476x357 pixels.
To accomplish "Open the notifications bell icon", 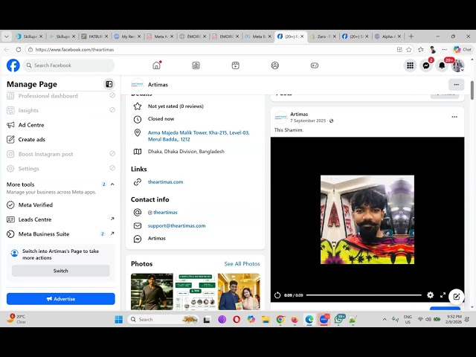I will (442, 65).
